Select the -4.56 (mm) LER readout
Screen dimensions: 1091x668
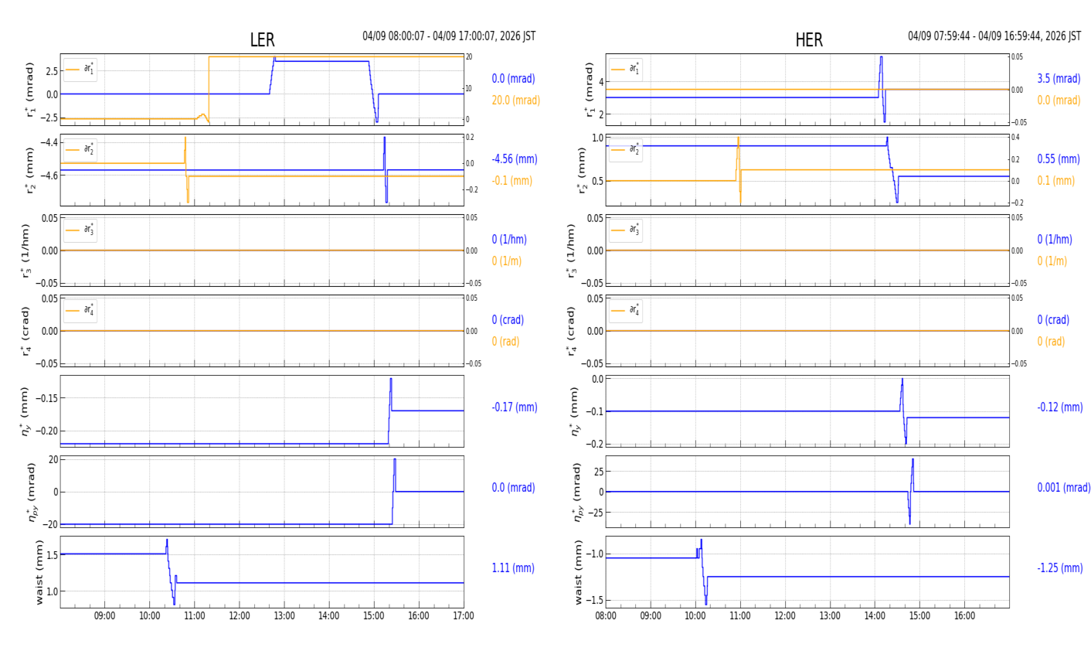click(x=514, y=159)
